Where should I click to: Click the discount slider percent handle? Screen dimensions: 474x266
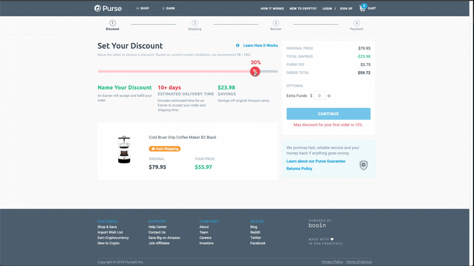pos(255,71)
